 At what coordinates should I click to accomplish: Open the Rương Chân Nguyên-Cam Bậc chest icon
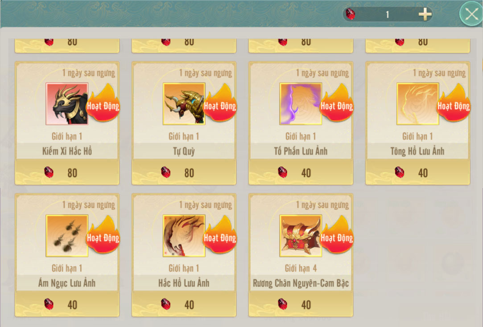[x=301, y=236]
